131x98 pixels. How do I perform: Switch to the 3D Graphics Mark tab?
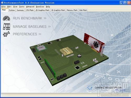tap(58, 10)
